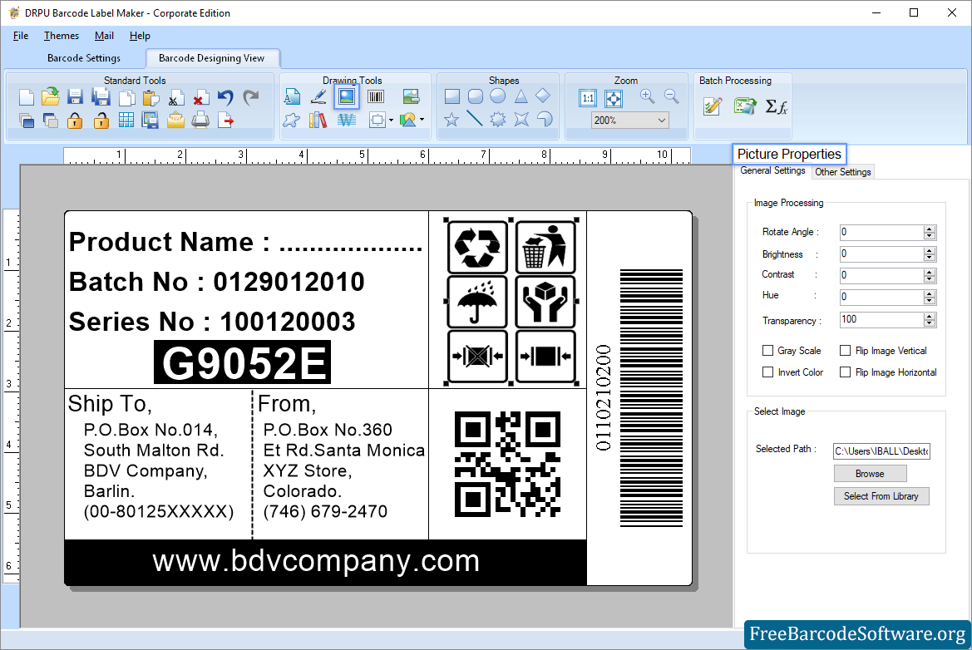Export label using red arrow page icon
Image resolution: width=972 pixels, height=650 pixels.
[226, 120]
